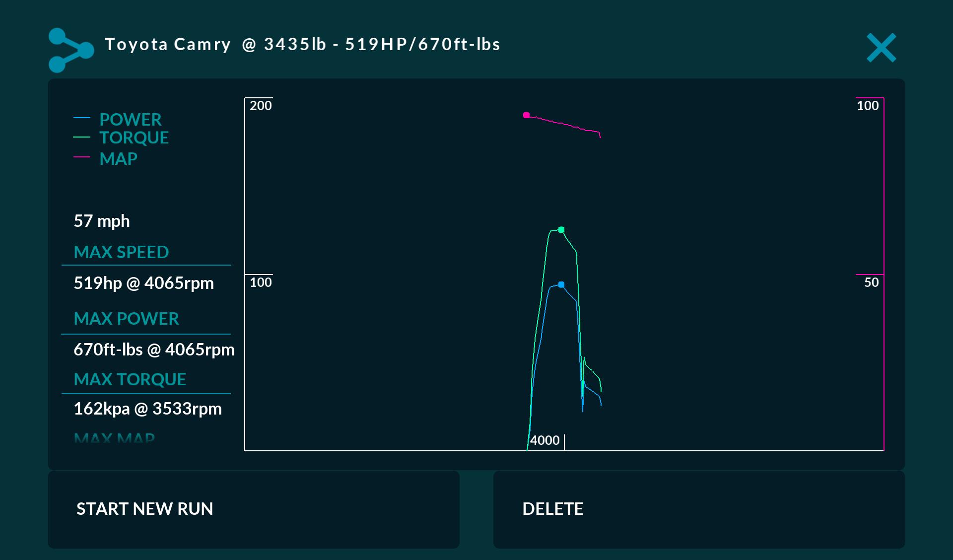Image resolution: width=953 pixels, height=560 pixels.
Task: Click the blue power line swatch
Action: 82,118
